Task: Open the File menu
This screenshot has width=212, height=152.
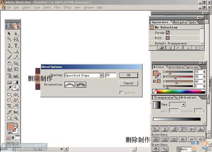Action: click(x=9, y=7)
